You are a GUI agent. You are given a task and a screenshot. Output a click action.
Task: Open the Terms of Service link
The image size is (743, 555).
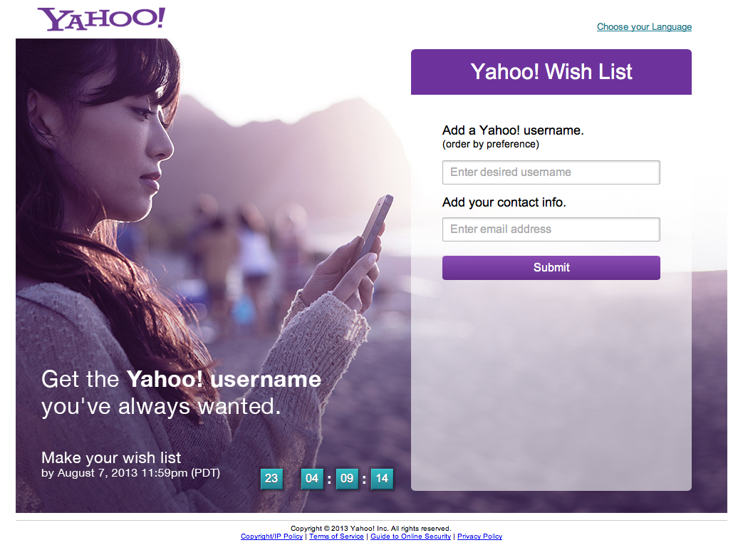tap(336, 536)
